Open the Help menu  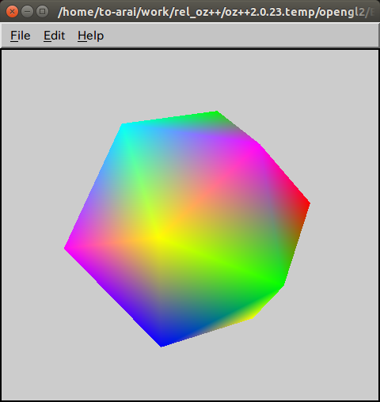point(90,36)
